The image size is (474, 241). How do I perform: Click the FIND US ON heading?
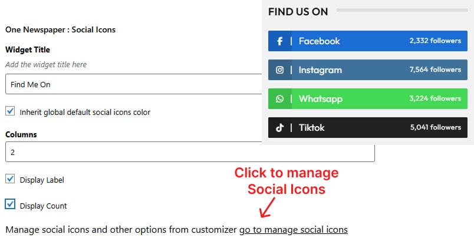tap(298, 11)
